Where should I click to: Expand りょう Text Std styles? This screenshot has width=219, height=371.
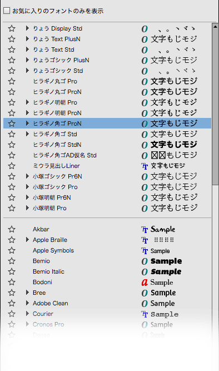click(x=27, y=50)
